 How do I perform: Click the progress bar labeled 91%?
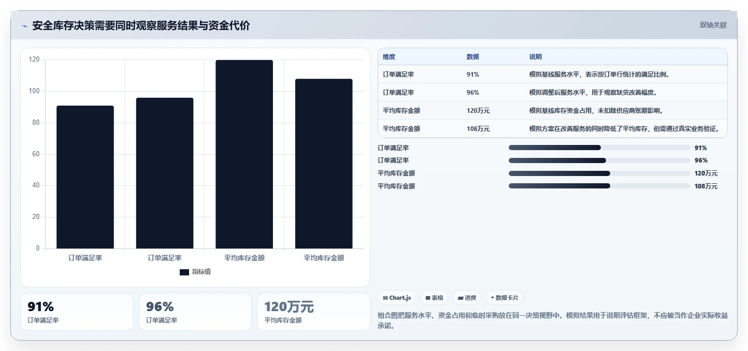click(599, 148)
